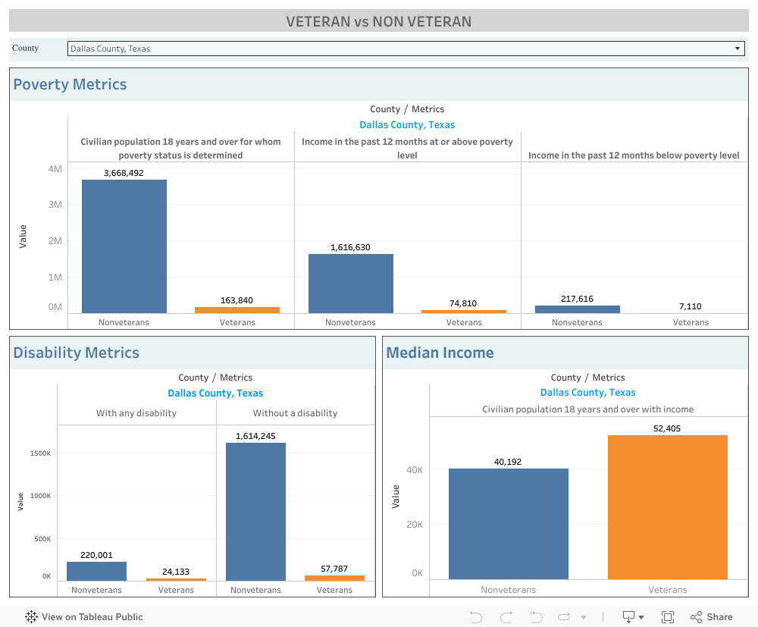Select the Veterans bar showing 24,133 with any disability
The height and width of the screenshot is (627, 758).
pyautogui.click(x=176, y=578)
